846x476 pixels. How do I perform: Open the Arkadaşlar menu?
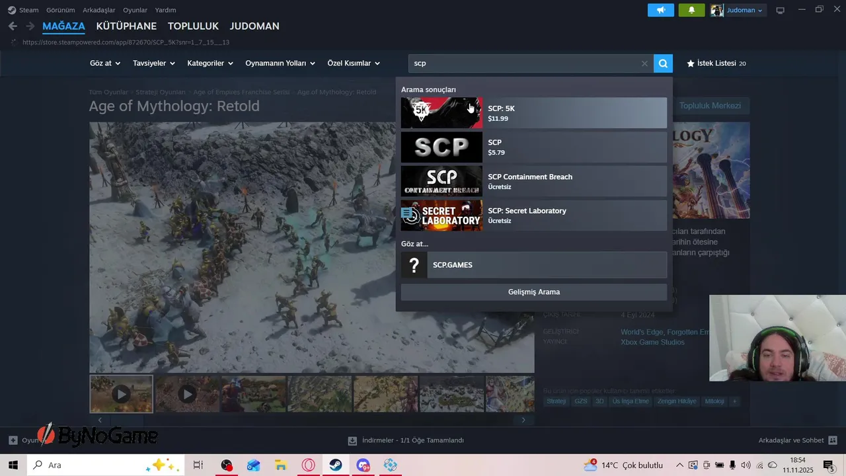click(99, 10)
